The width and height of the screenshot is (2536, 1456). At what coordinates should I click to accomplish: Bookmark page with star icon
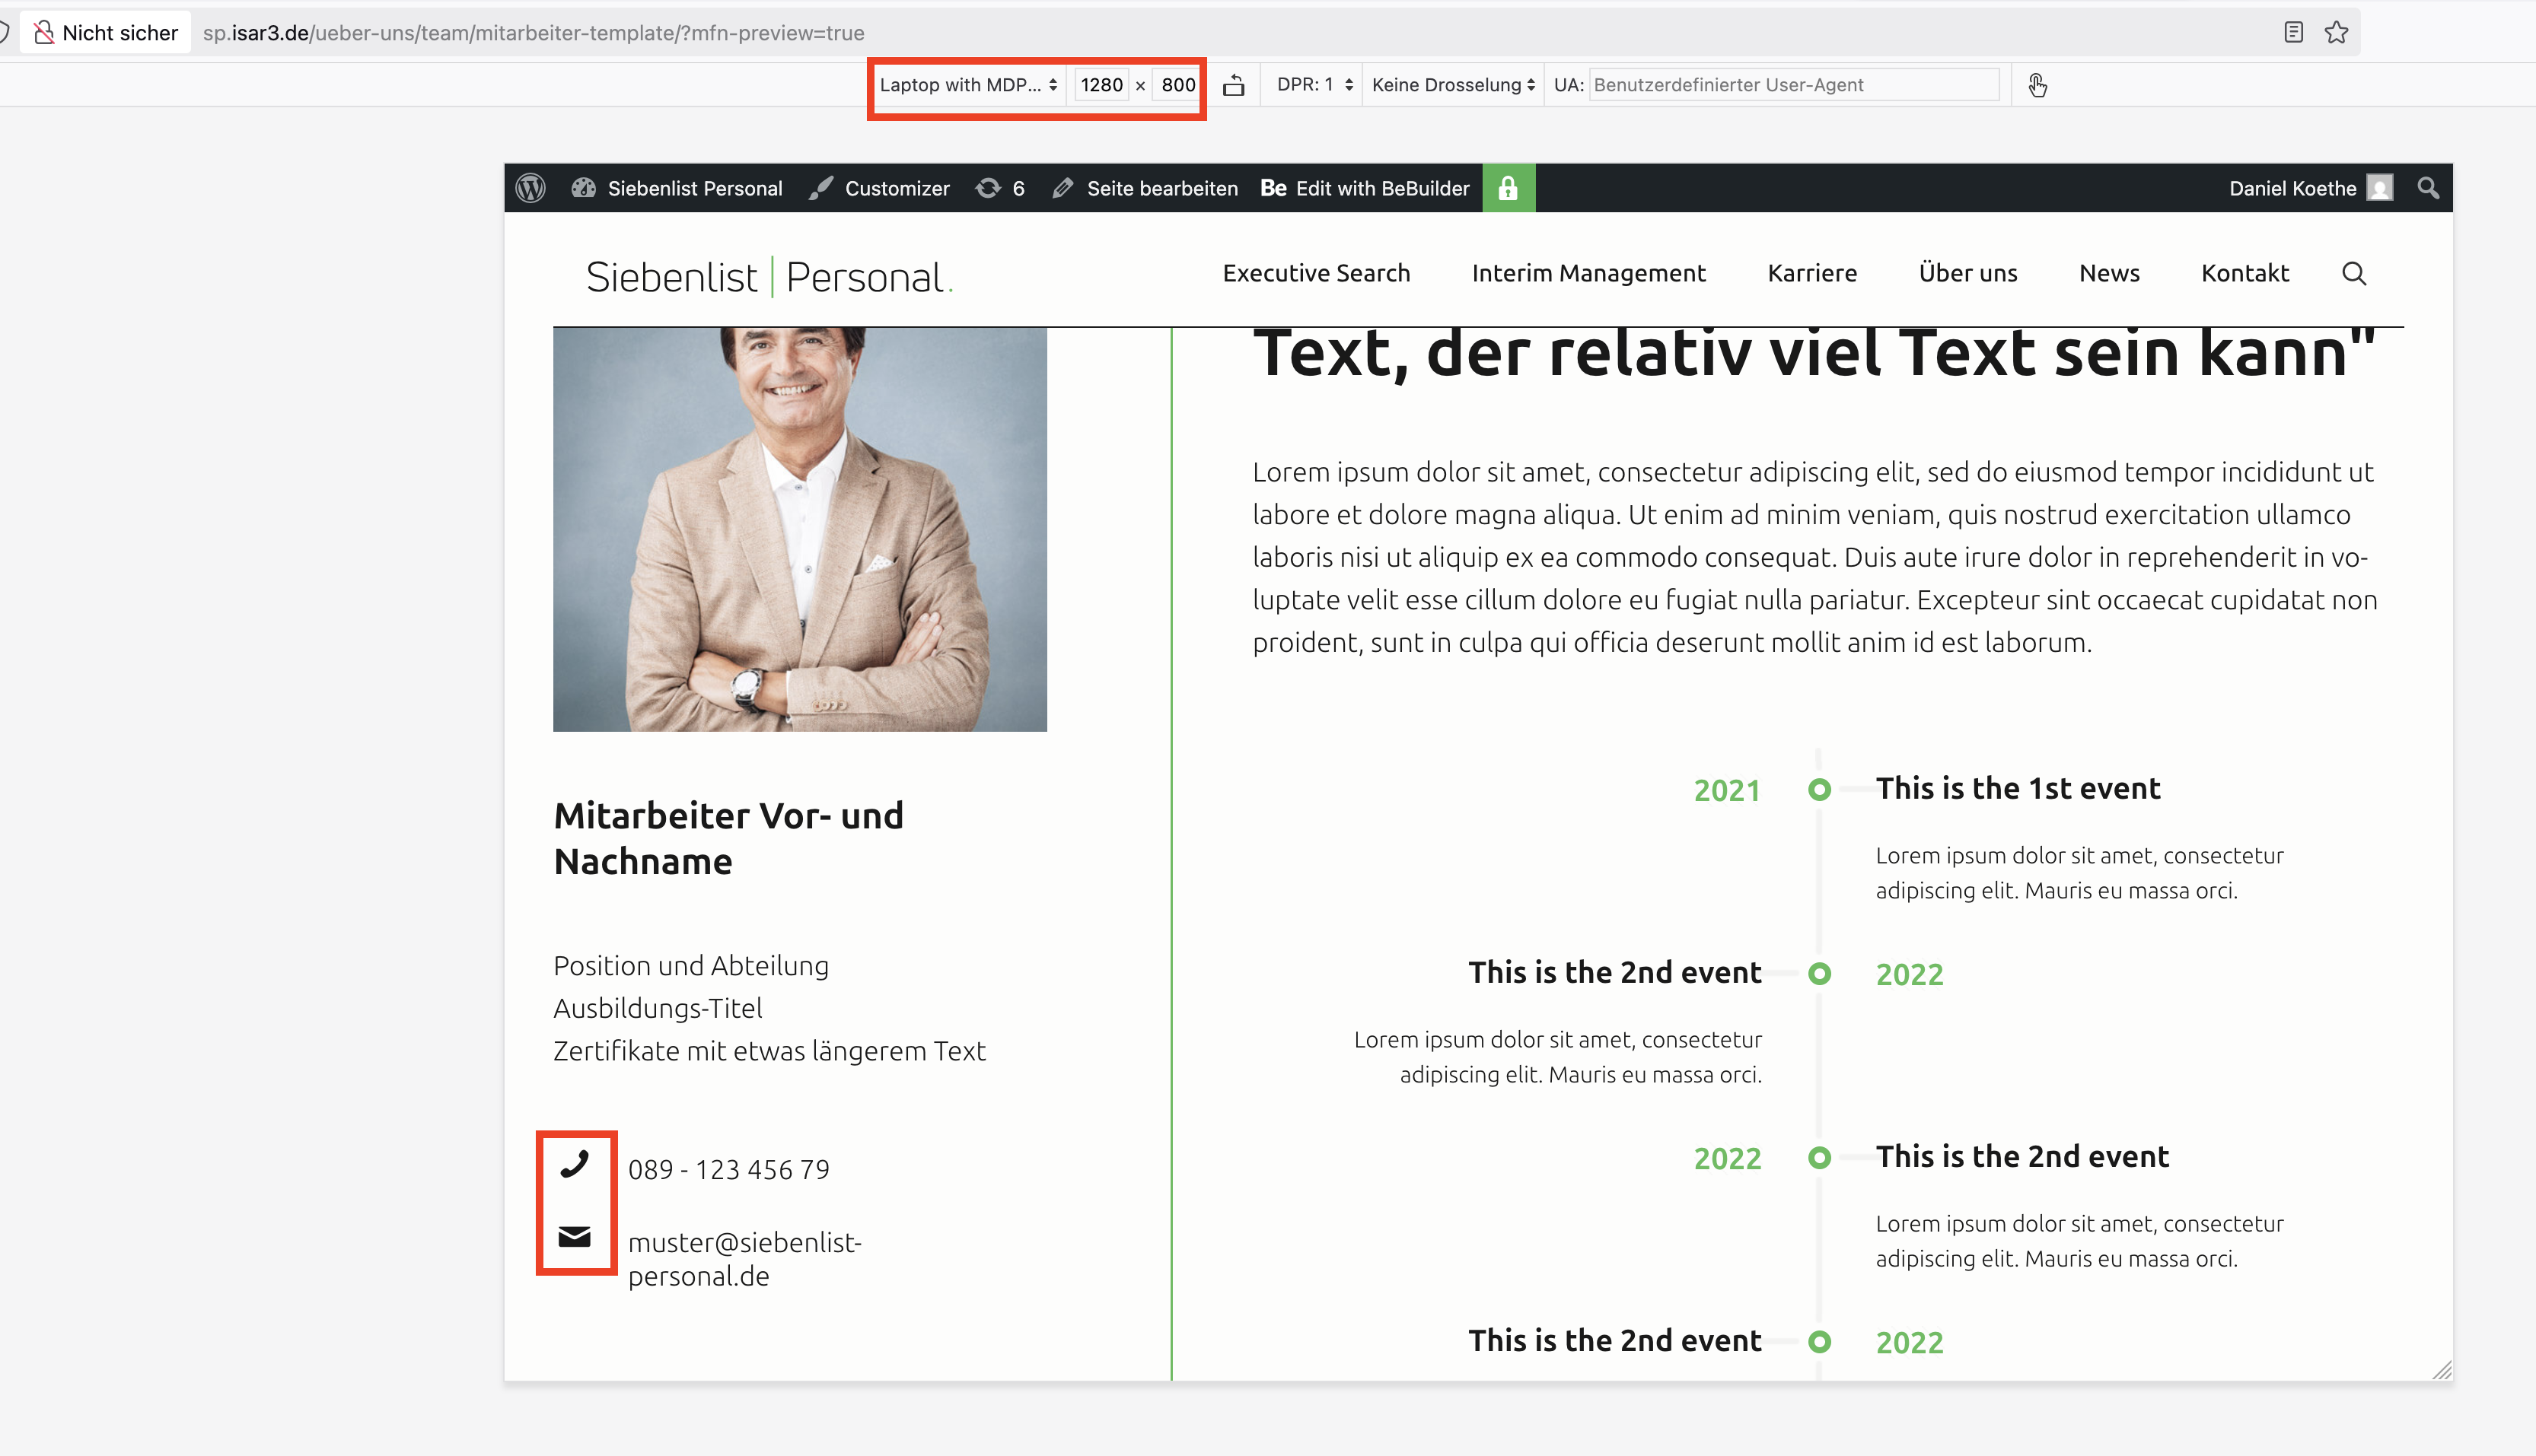[x=2336, y=32]
